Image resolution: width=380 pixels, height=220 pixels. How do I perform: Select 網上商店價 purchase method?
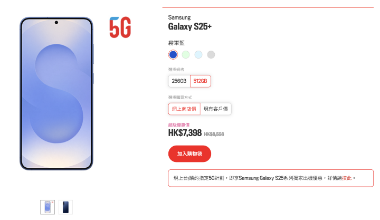[x=184, y=109]
